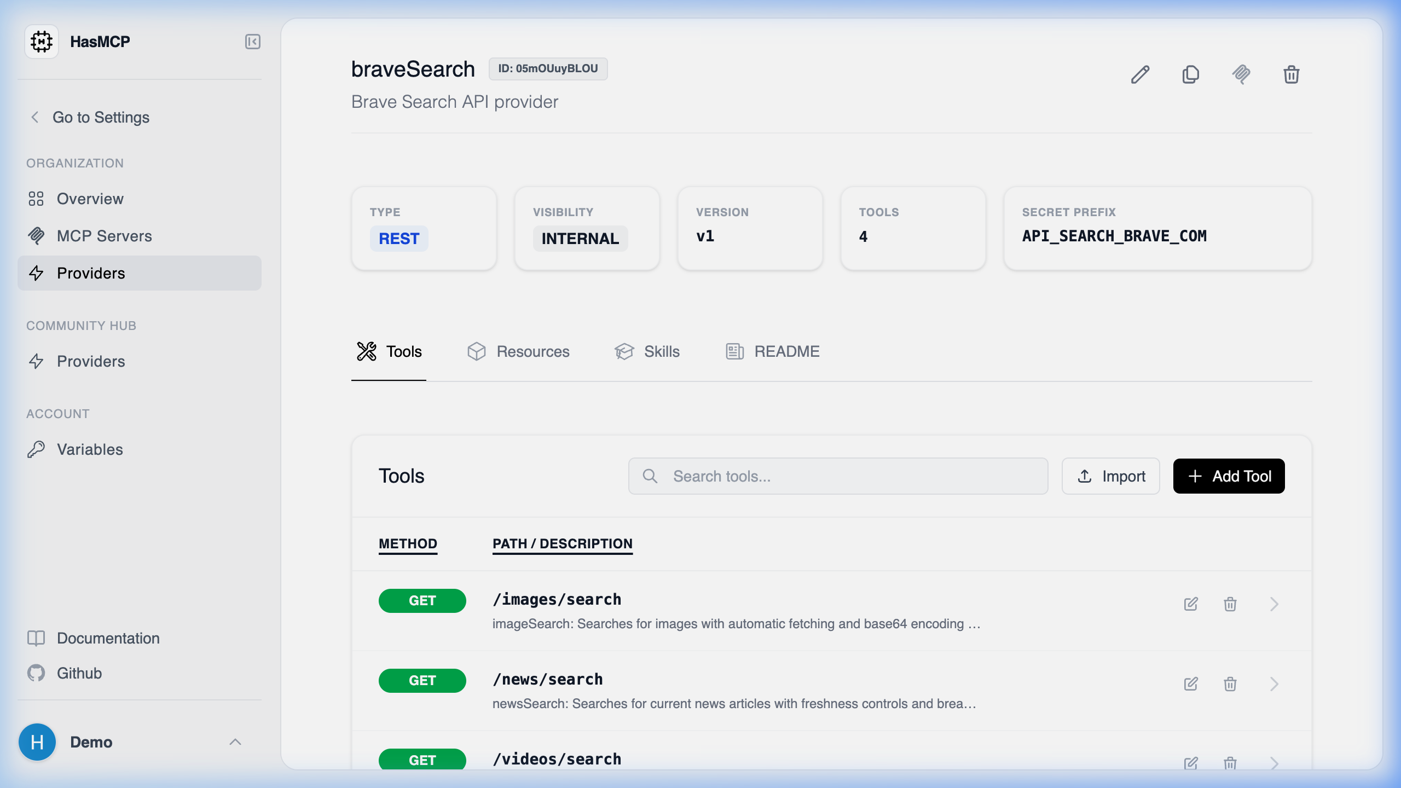The height and width of the screenshot is (788, 1401).
Task: Collapse the left sidebar
Action: [252, 42]
